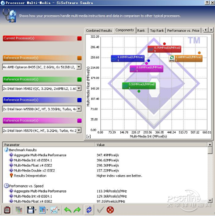Click the blue data point on chart
215x216 pixels.
point(148,61)
